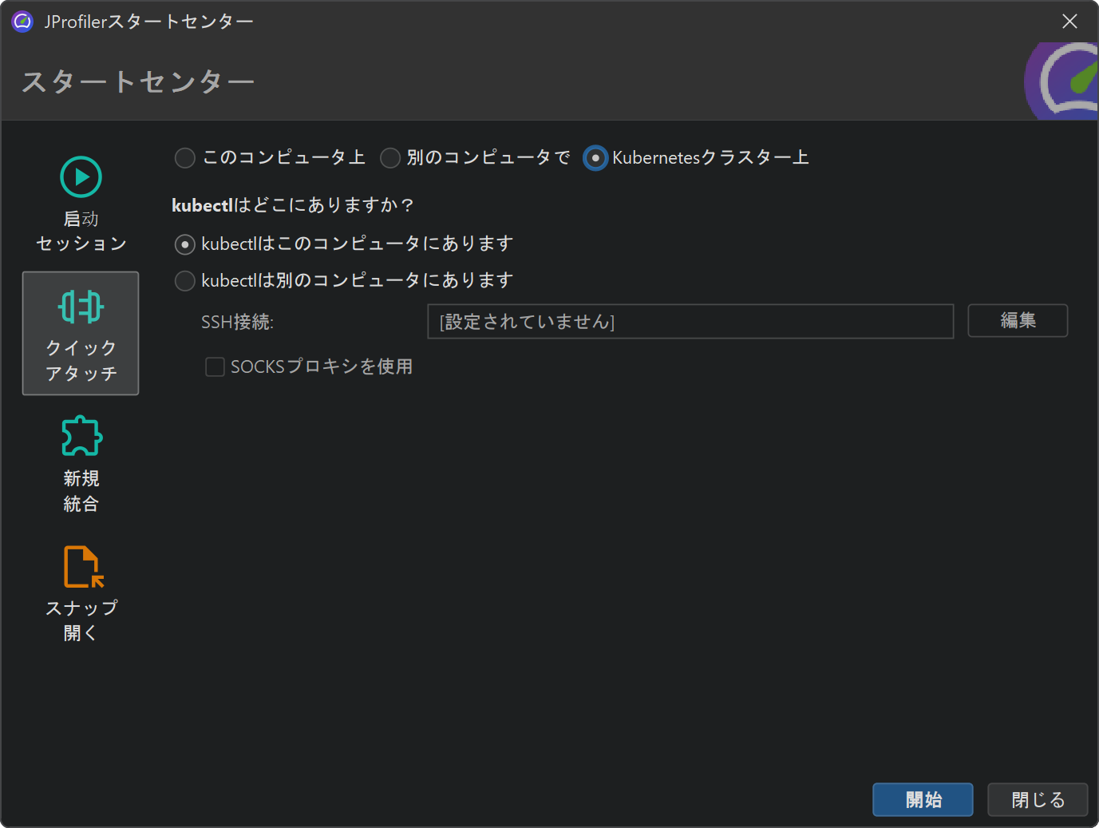Screen dimensions: 1099x828
Task: Open the 启动 セッション section icon
Action: [81, 177]
